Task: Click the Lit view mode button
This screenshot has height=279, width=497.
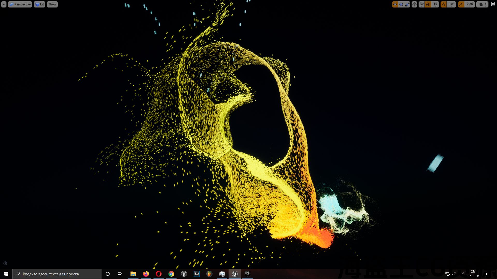Action: pyautogui.click(x=39, y=4)
